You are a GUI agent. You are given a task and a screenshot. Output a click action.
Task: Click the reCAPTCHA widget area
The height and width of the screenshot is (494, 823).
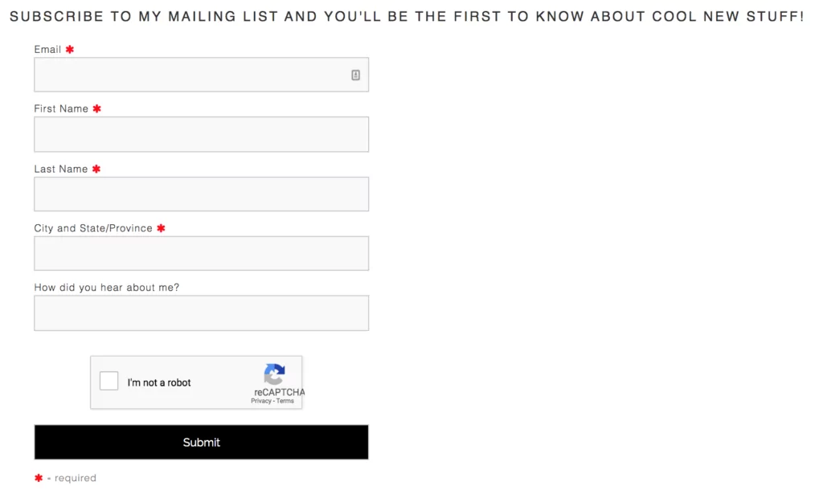(196, 382)
